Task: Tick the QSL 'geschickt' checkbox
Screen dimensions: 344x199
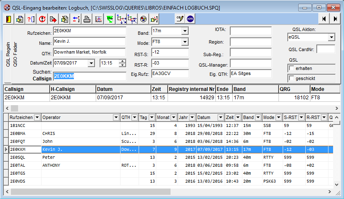Action: click(291, 78)
